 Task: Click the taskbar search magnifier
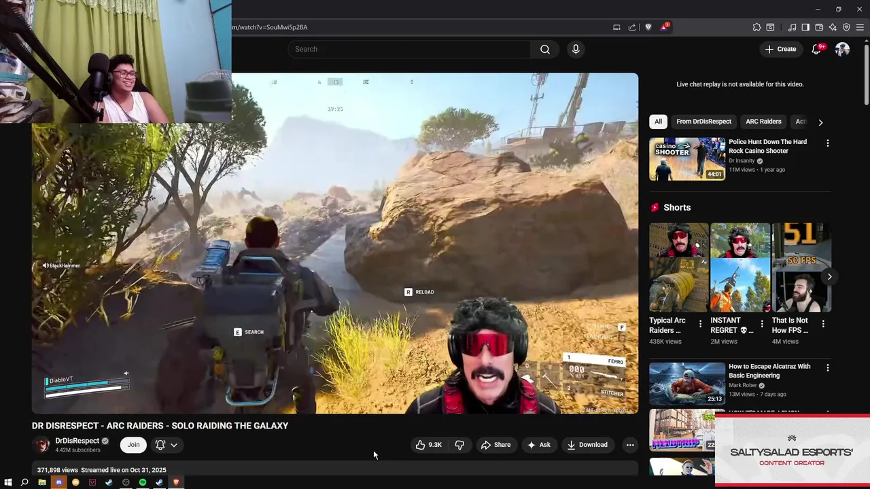(24, 482)
